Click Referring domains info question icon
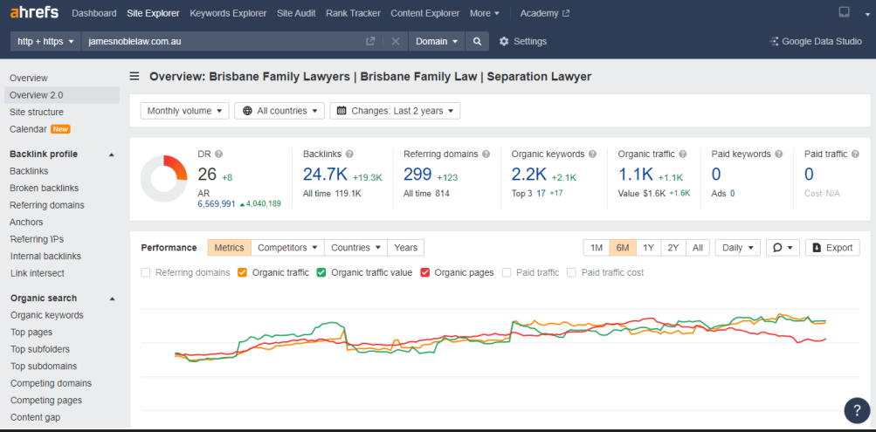 click(486, 154)
